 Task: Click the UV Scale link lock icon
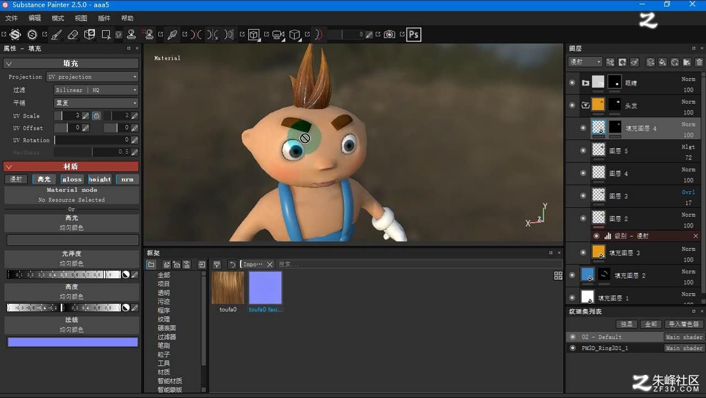pos(97,116)
